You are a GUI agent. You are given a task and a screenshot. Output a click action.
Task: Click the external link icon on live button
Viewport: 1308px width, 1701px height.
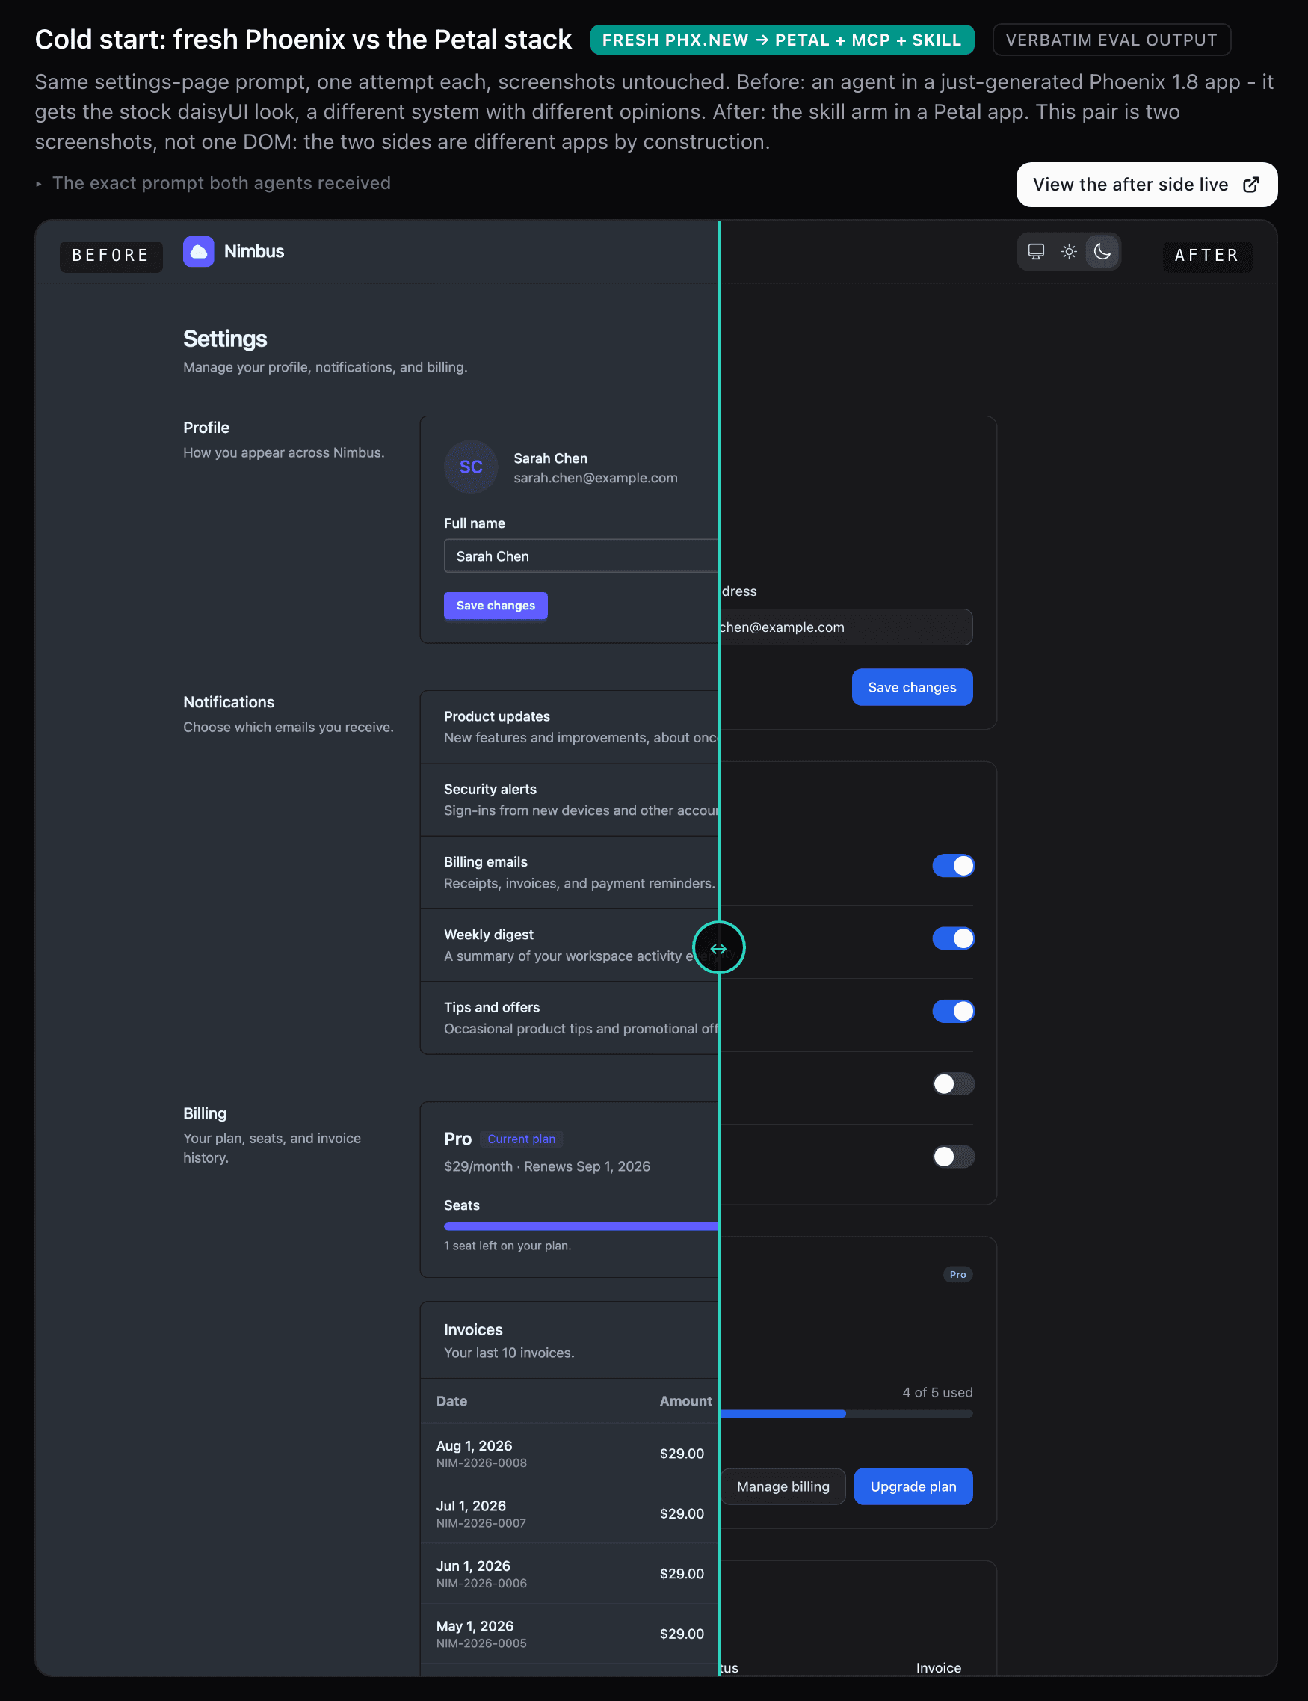point(1250,185)
